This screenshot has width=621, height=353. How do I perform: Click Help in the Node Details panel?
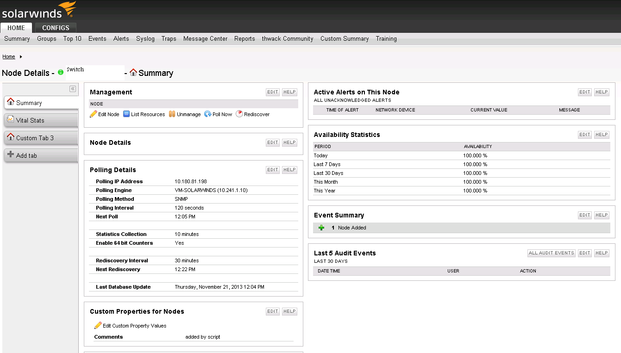coord(289,142)
